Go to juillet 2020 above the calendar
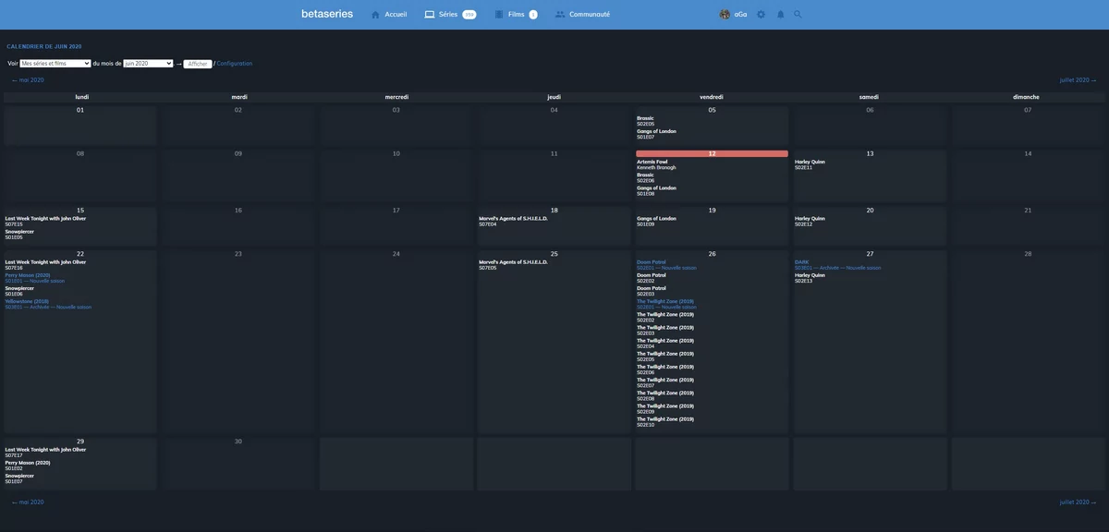The width and height of the screenshot is (1109, 532). pyautogui.click(x=1079, y=80)
